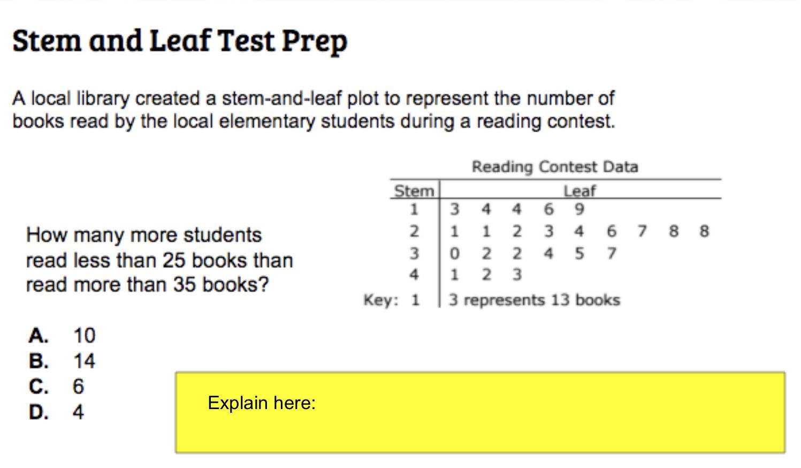
Task: Click the 'Reading Contest Data' table title
Action: 555,167
